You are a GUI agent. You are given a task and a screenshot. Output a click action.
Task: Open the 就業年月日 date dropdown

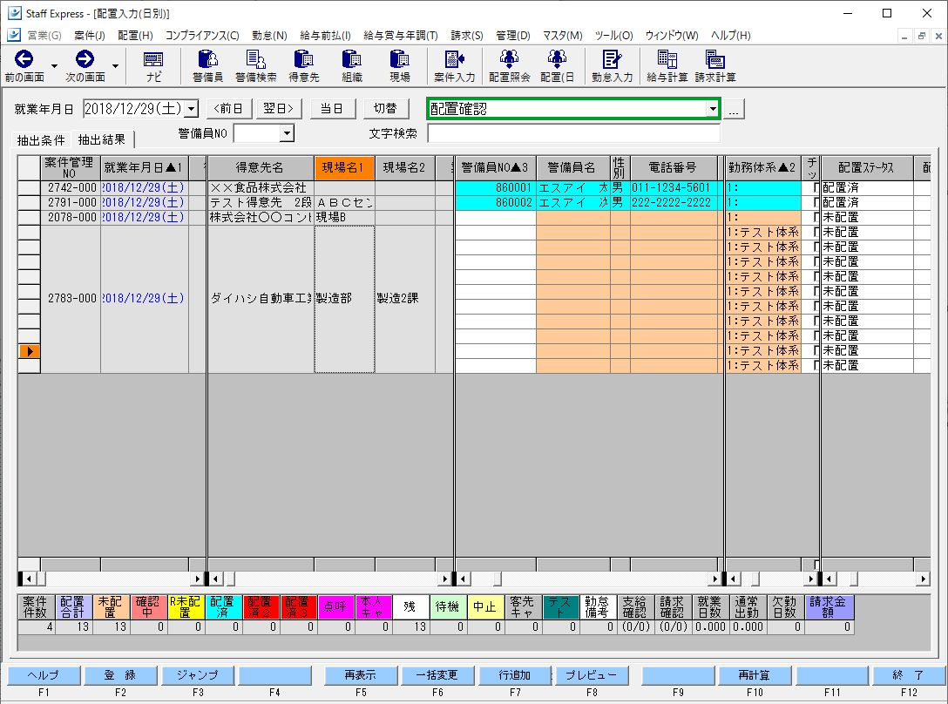tap(191, 109)
